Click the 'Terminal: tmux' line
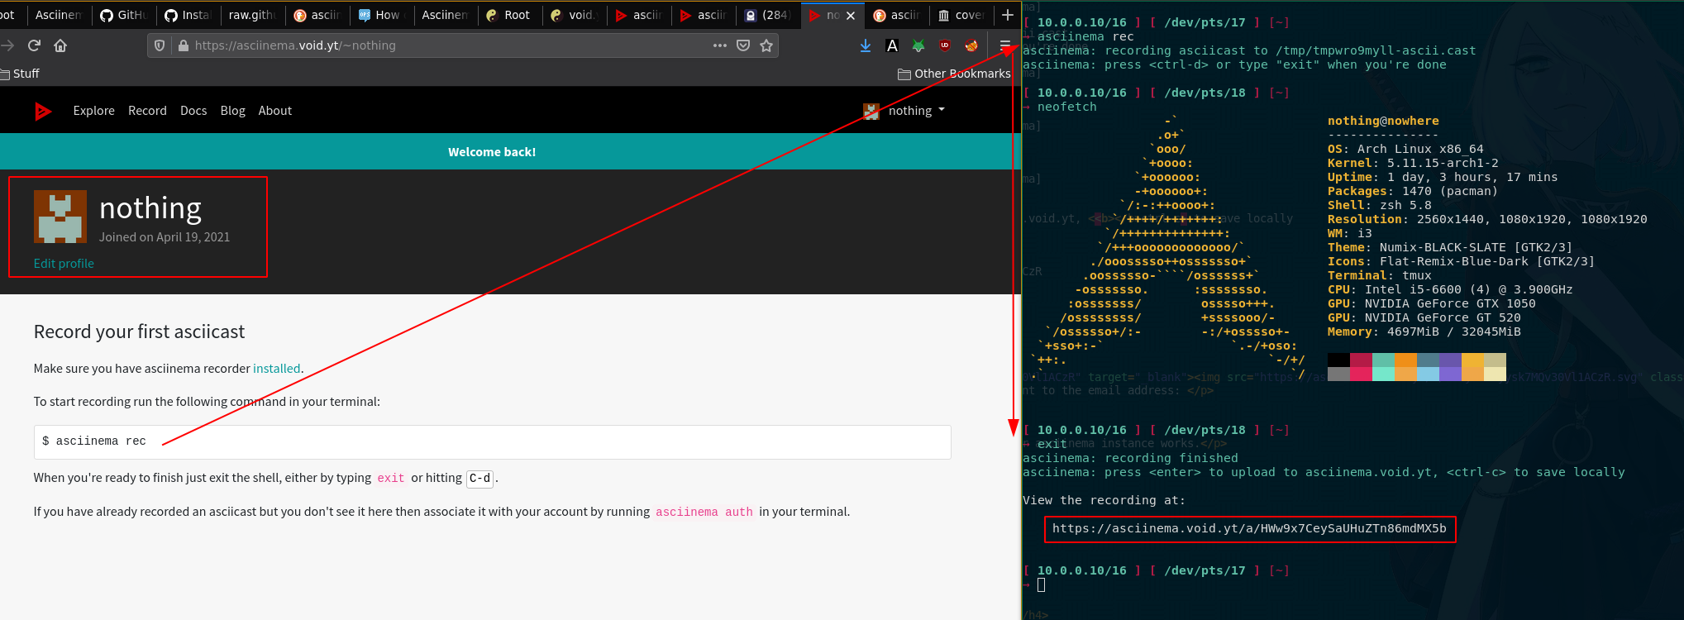This screenshot has width=1684, height=620. (x=1380, y=275)
